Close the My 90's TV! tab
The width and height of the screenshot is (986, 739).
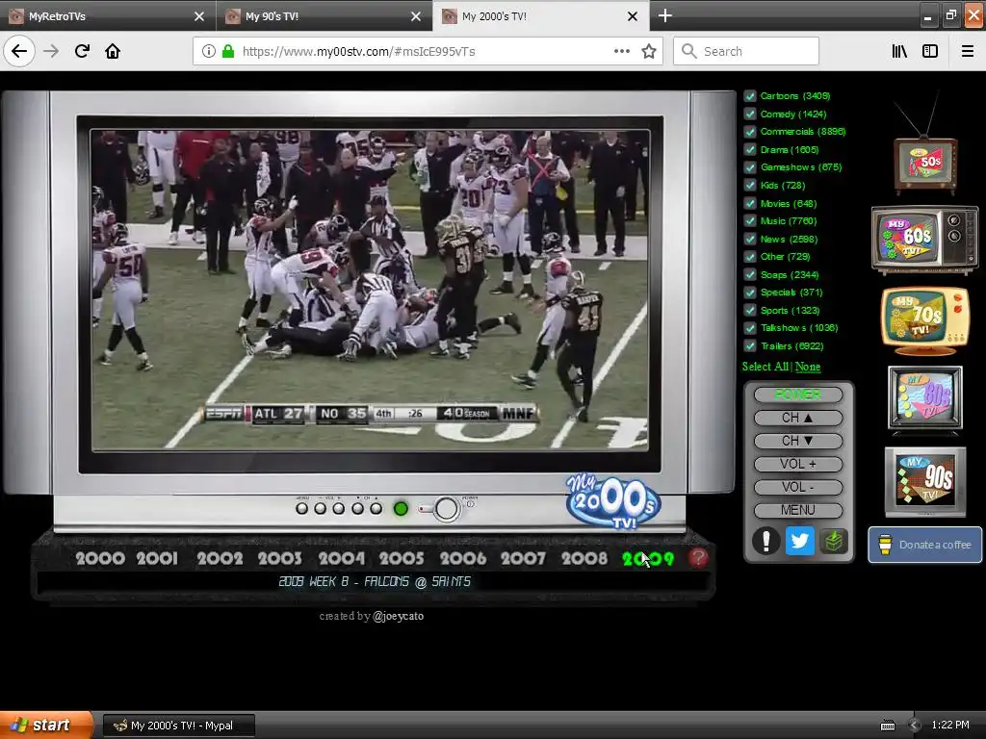[x=416, y=16]
